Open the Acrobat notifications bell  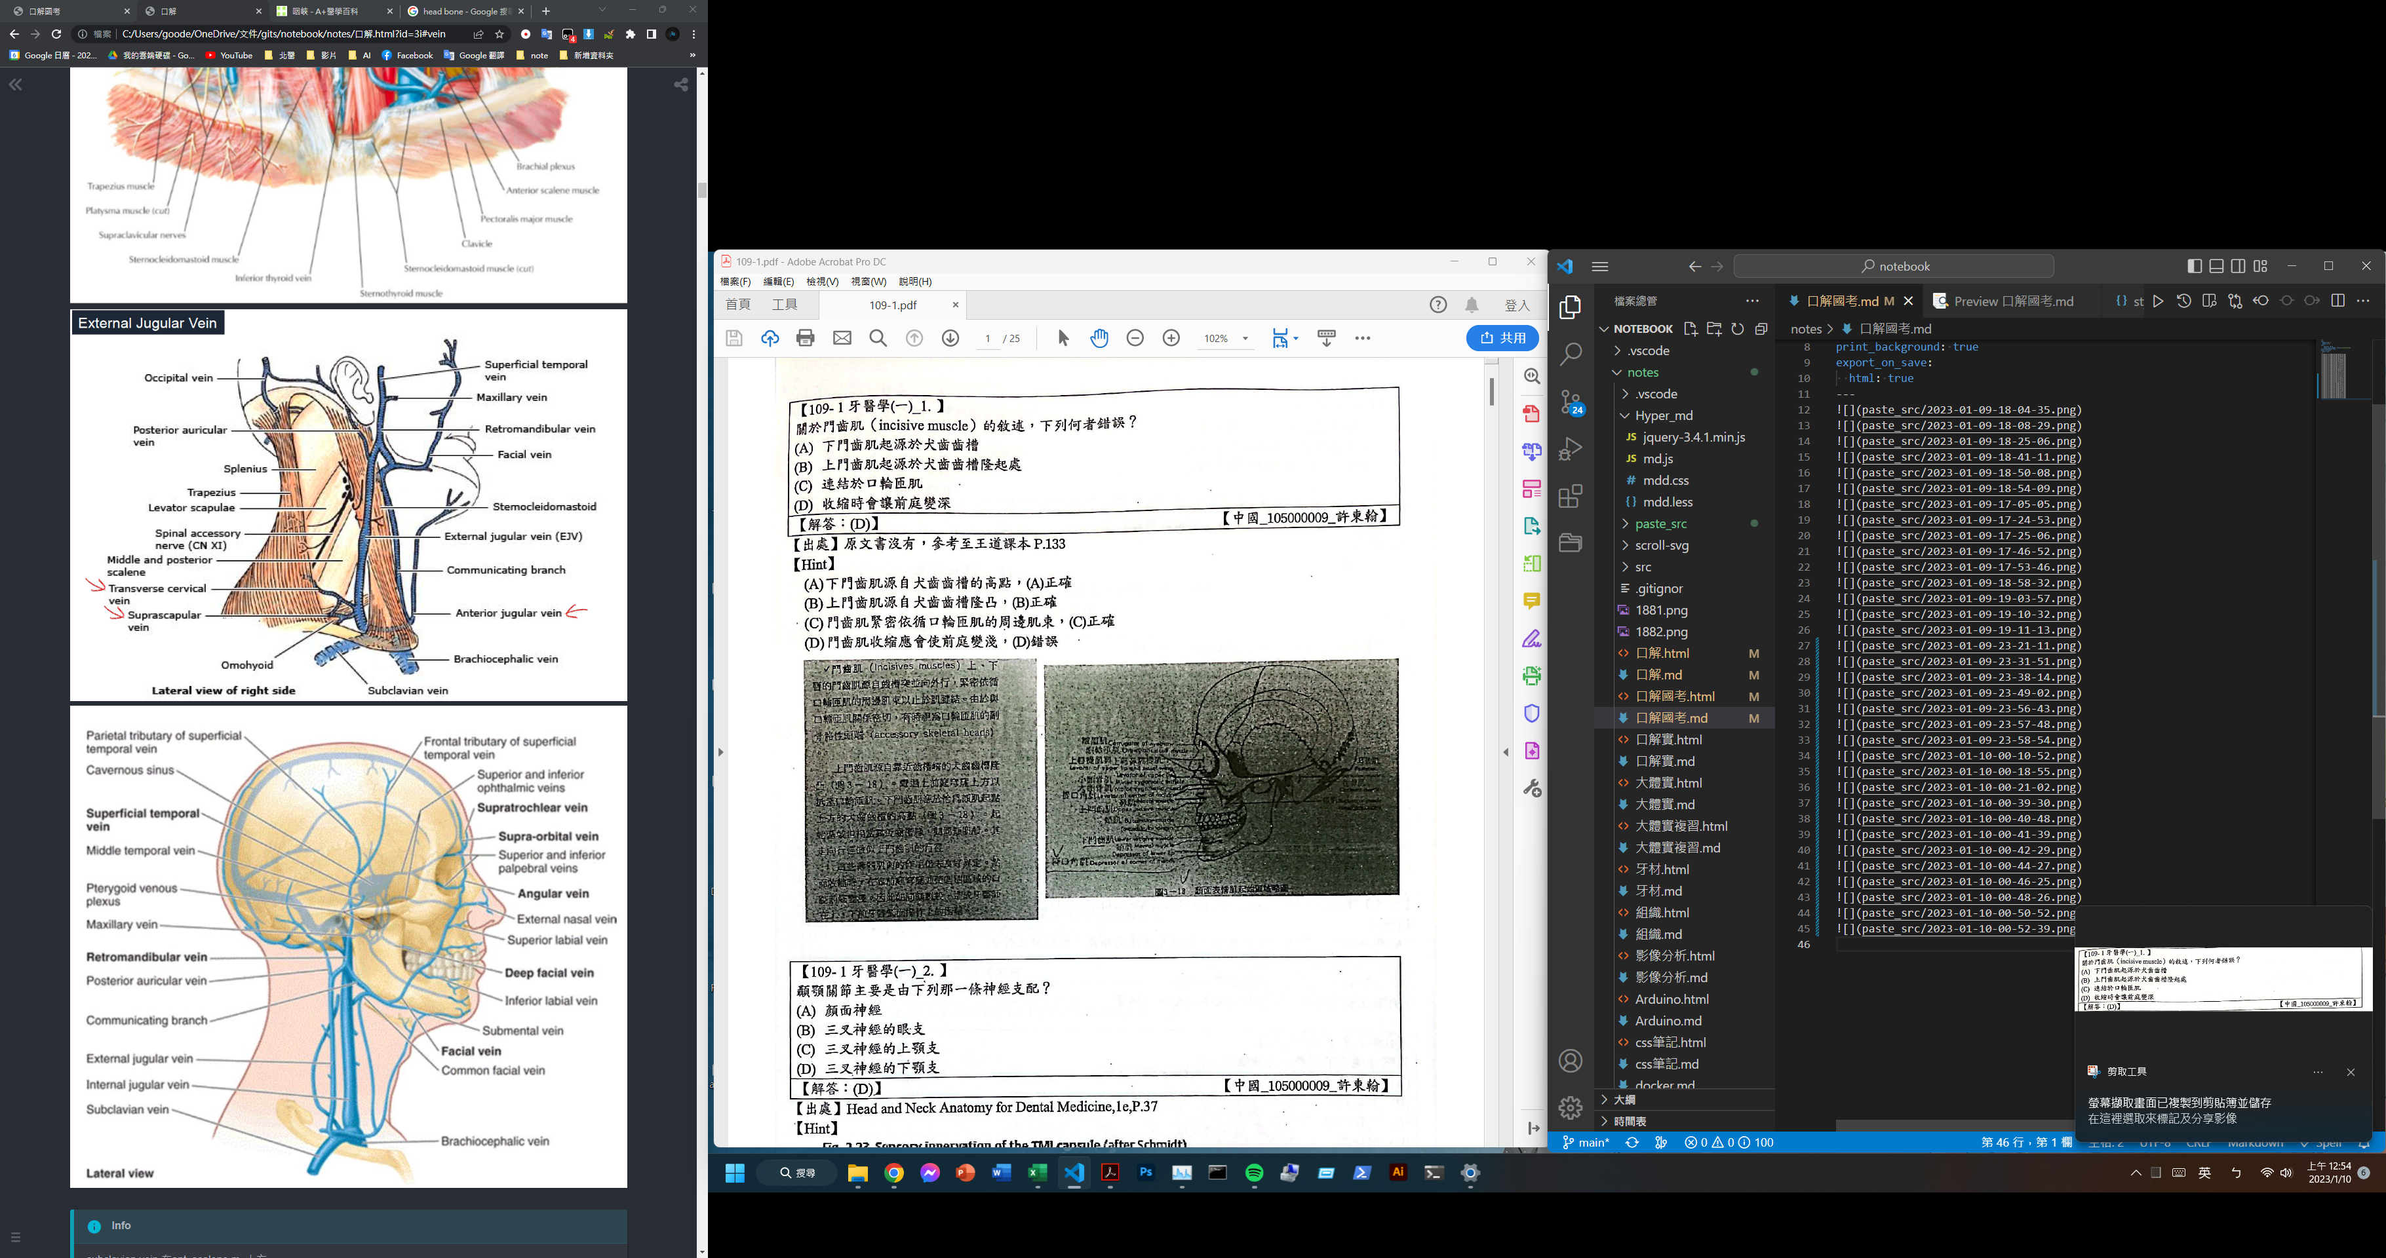pyautogui.click(x=1471, y=305)
